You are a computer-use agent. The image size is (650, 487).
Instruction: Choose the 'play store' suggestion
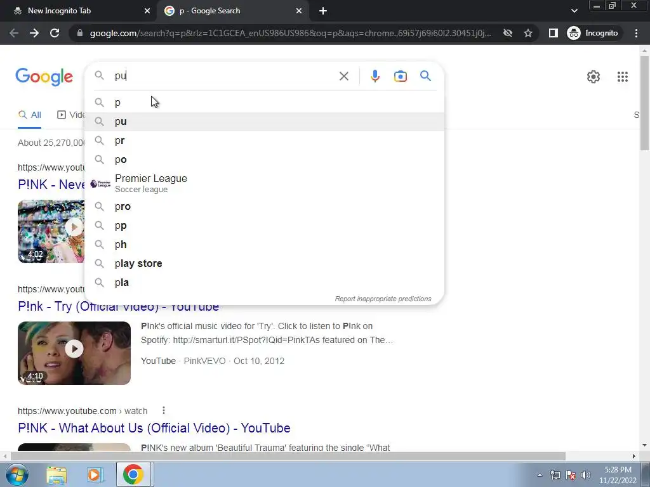[264, 263]
